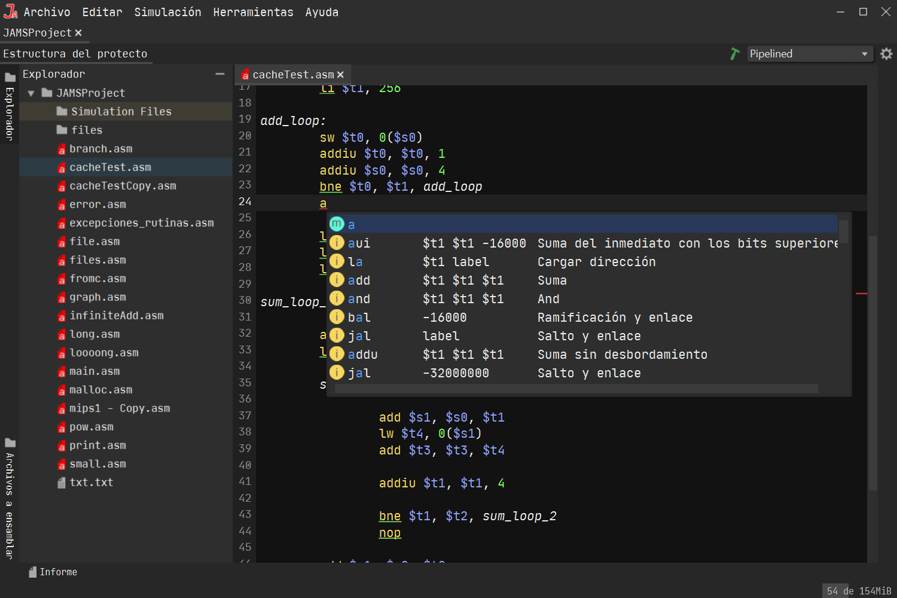Viewport: 897px width, 598px height.
Task: Click the green assemble hammer icon
Action: [734, 53]
